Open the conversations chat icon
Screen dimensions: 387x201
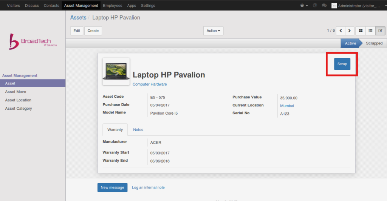tap(324, 5)
